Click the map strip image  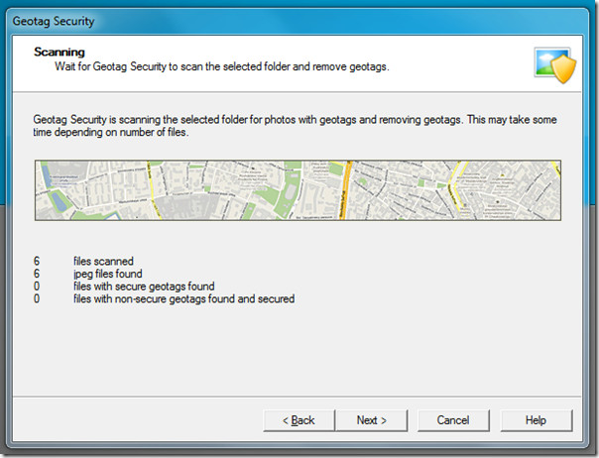[x=298, y=190]
